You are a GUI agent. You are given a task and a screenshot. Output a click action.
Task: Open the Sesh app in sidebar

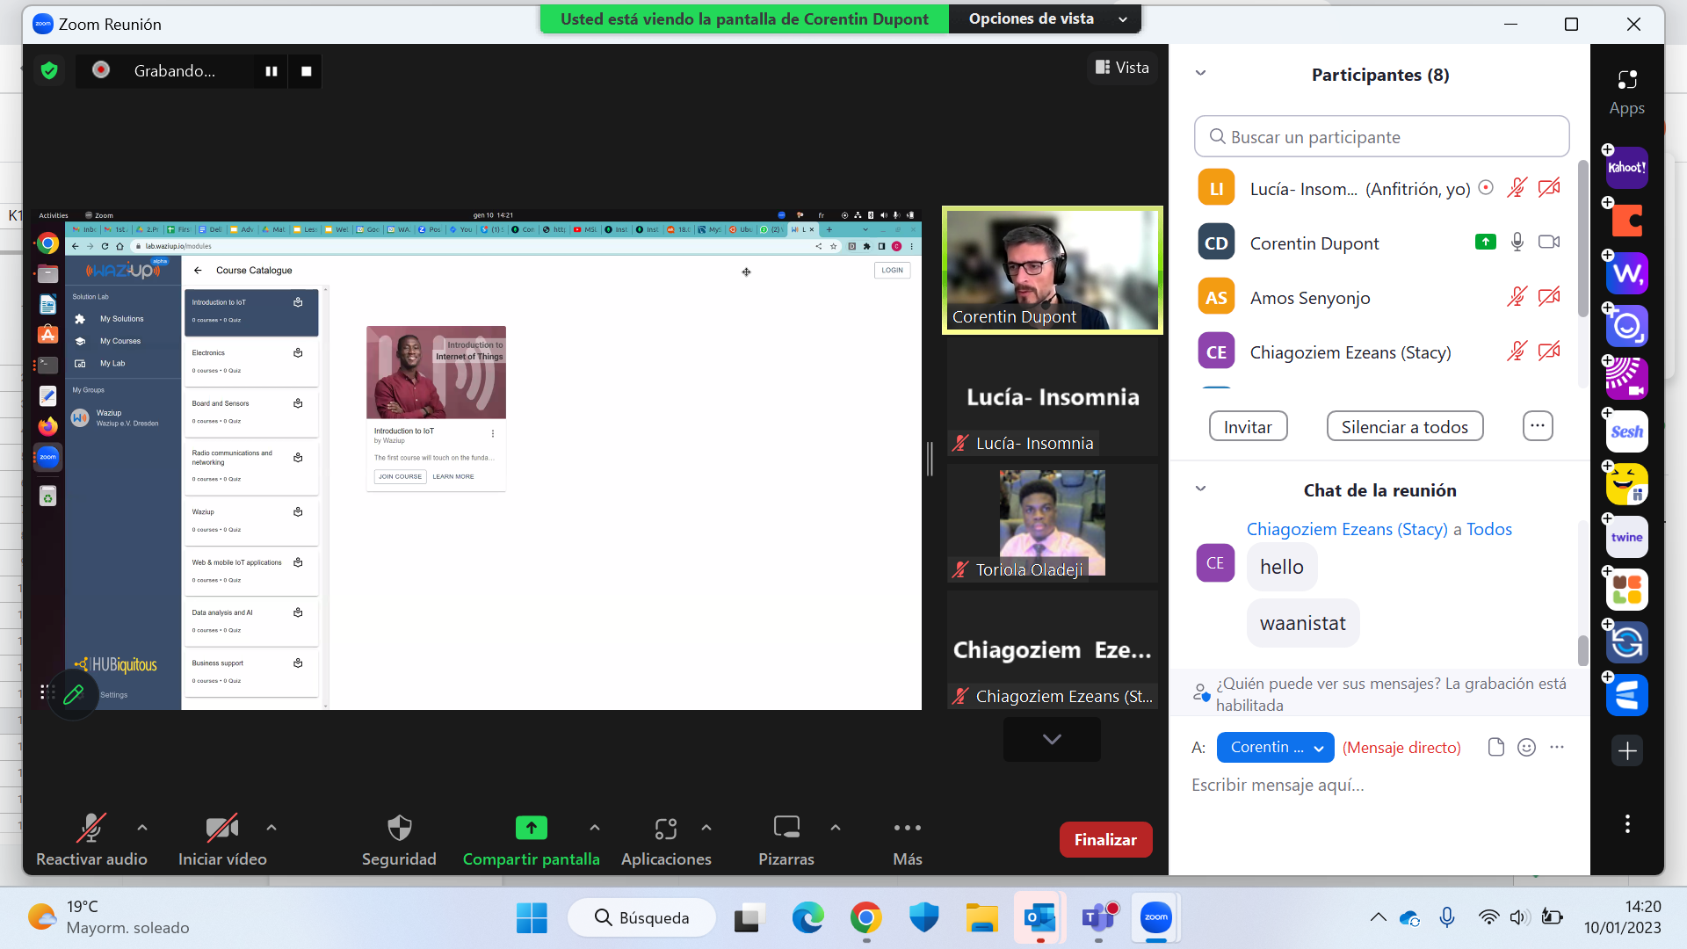click(x=1626, y=431)
